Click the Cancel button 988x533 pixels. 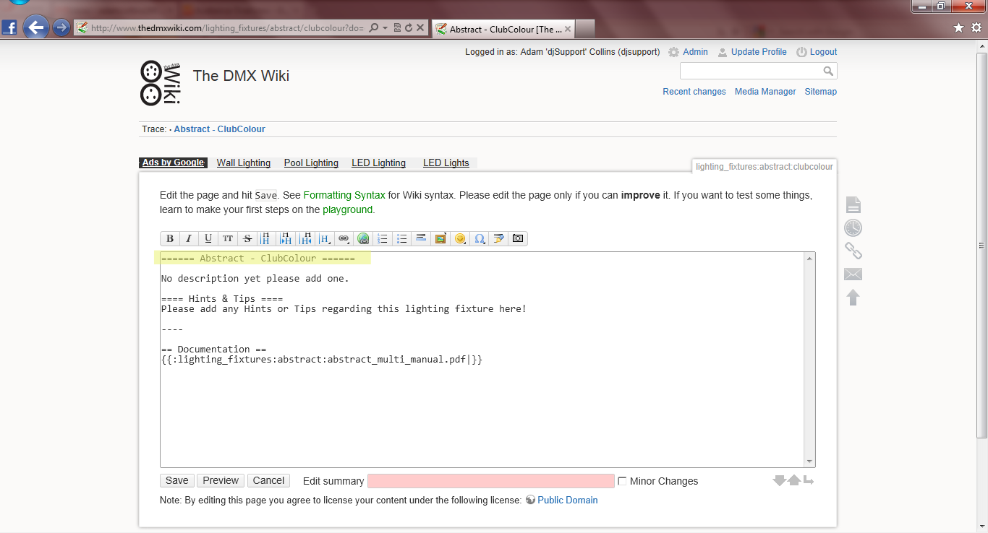point(268,481)
